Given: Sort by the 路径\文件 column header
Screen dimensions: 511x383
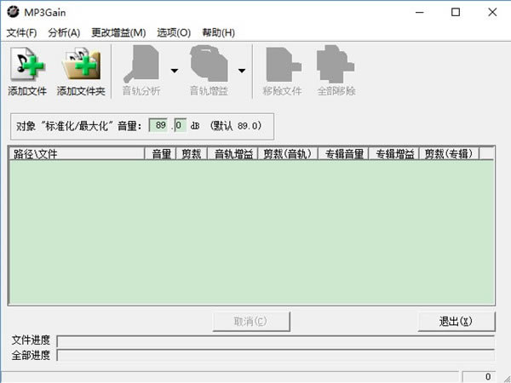Looking at the screenshot, I should pyautogui.click(x=77, y=154).
